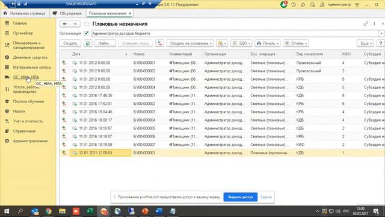Click the Дт/Кт postings icon button

click(x=159, y=43)
